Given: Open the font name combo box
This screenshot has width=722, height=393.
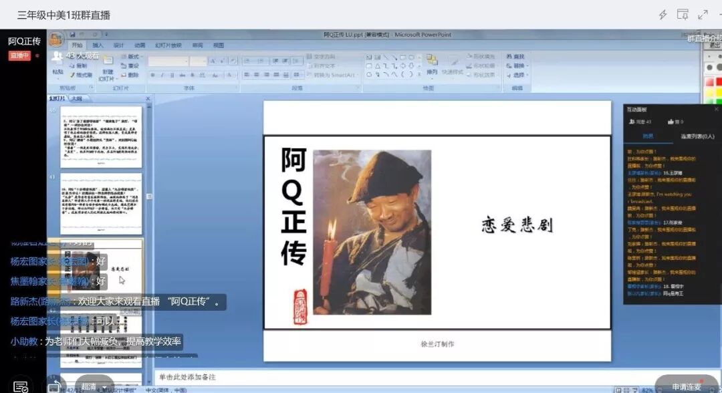Looking at the screenshot, I should pos(168,61).
